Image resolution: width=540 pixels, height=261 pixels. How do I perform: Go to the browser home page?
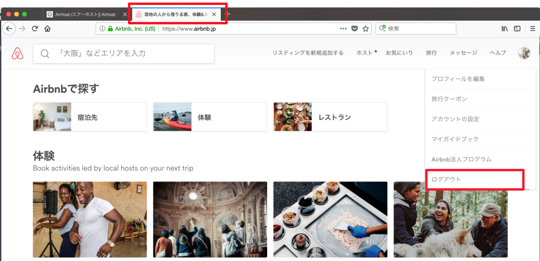(x=47, y=29)
